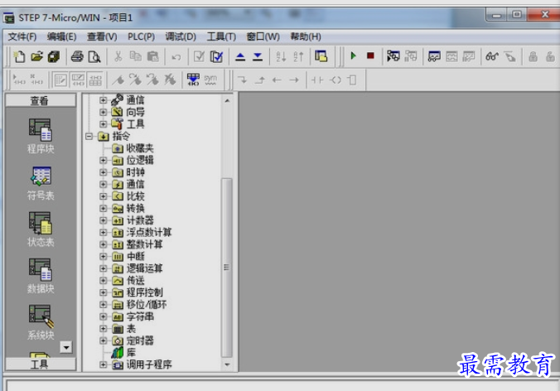Image resolution: width=560 pixels, height=391 pixels.
Task: Expand the 时钟 clock folder
Action: [104, 172]
